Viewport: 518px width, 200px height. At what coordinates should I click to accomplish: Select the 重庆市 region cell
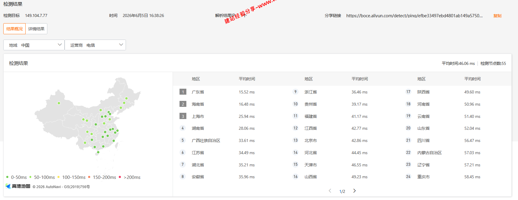pos(424,177)
